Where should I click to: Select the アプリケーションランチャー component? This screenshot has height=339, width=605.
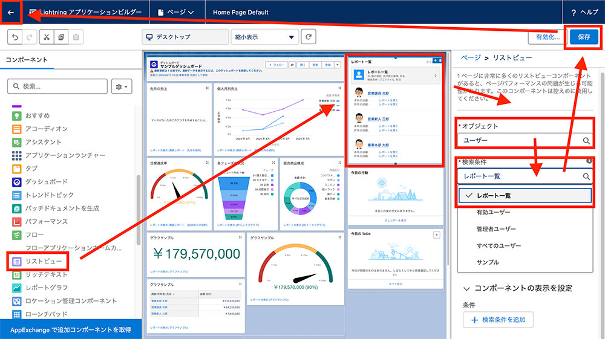[x=58, y=155]
